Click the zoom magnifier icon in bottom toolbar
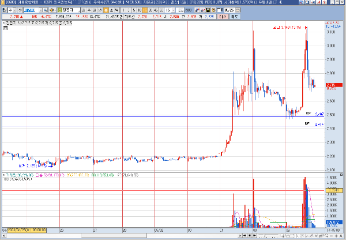The width and height of the screenshot is (346, 241). click(326, 236)
